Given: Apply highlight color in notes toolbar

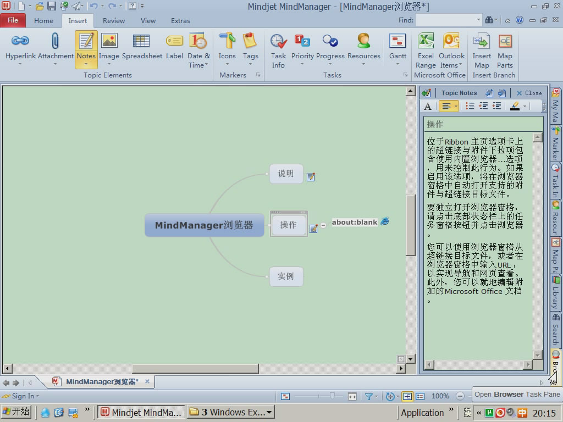Looking at the screenshot, I should click(515, 106).
